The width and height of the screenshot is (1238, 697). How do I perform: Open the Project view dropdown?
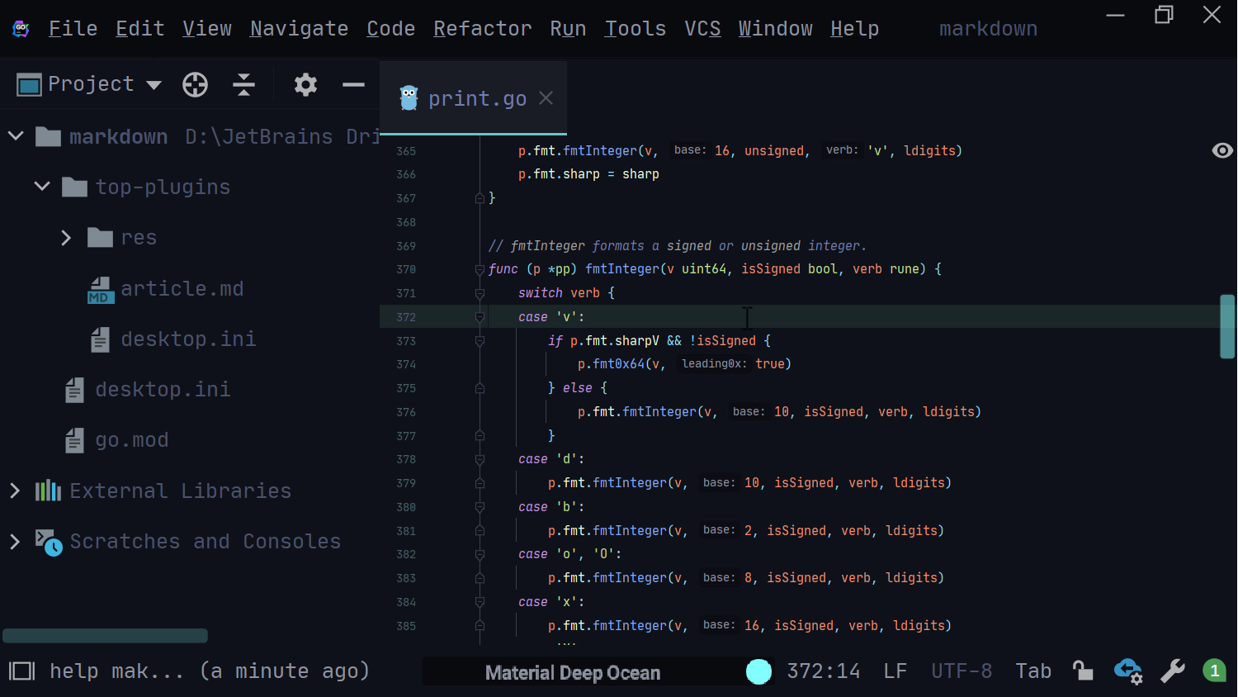[154, 84]
